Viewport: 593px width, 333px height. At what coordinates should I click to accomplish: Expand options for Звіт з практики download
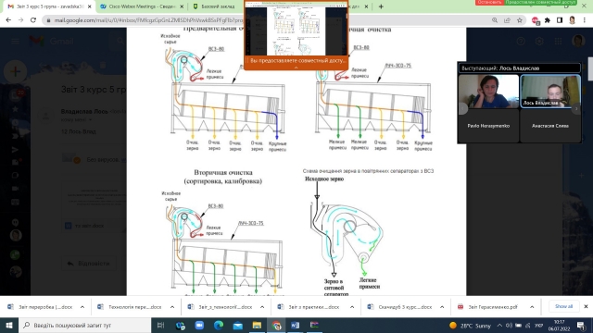click(x=352, y=307)
